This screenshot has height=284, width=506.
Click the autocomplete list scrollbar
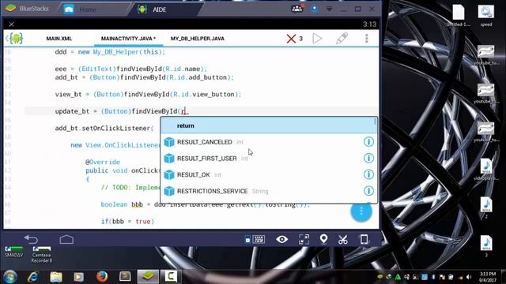[375, 121]
